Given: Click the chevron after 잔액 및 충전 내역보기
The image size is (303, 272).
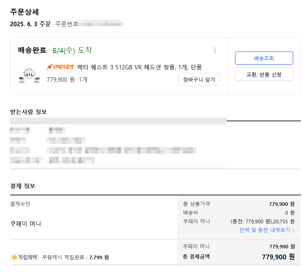Looking at the screenshot, I should coord(294,230).
